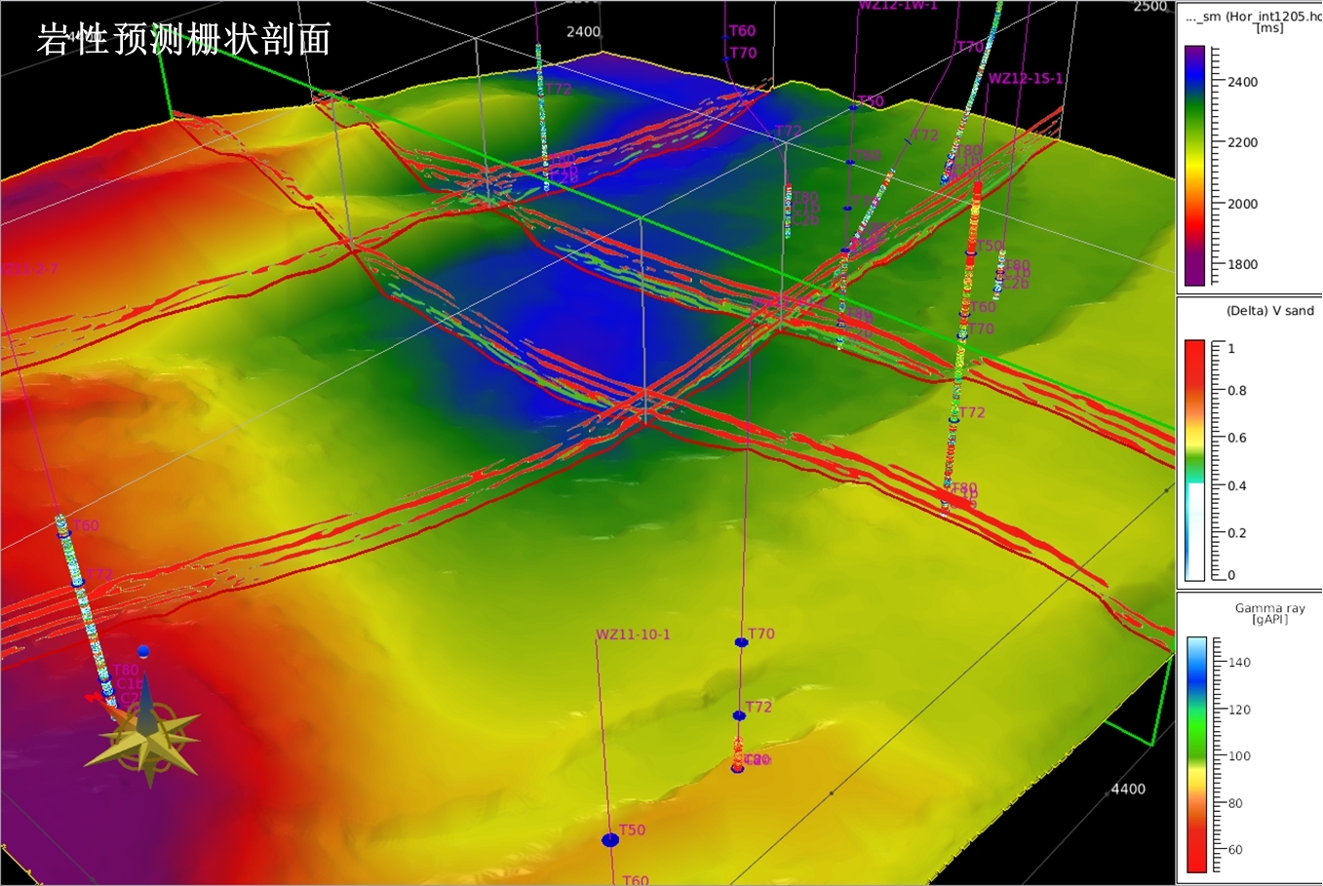The image size is (1323, 886).
Task: Click the Gamma ray [gAPI] legend title
Action: pyautogui.click(x=1269, y=613)
